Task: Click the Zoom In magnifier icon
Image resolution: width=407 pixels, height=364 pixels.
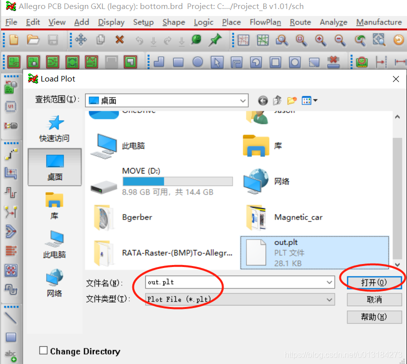Action: click(321, 40)
